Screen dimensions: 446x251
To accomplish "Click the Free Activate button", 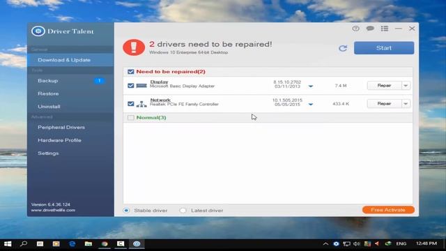I will pyautogui.click(x=388, y=210).
